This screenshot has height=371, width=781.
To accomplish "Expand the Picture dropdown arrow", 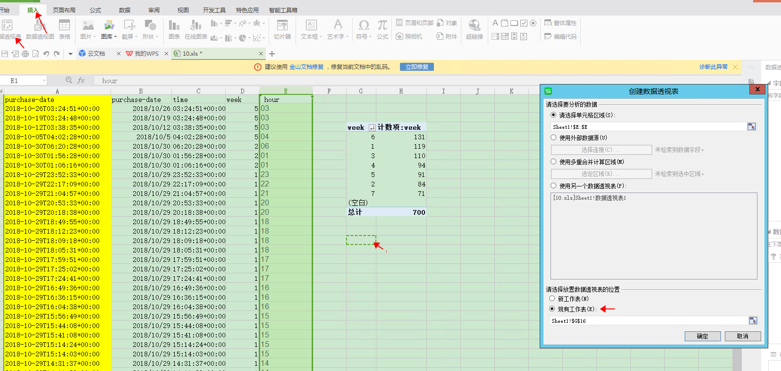I will coord(94,37).
